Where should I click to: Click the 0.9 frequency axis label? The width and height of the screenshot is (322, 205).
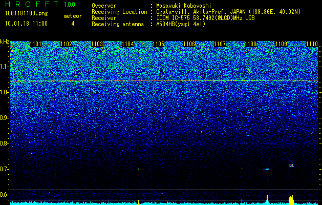point(4,118)
